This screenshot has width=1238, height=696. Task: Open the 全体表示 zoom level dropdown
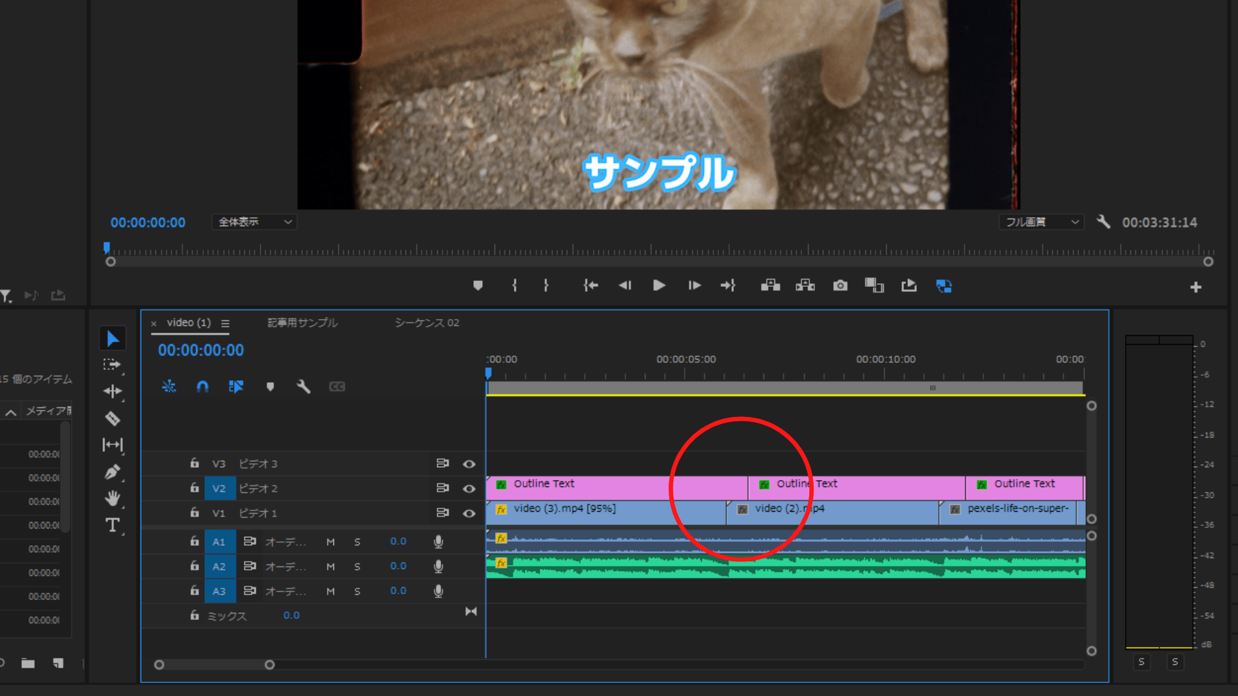pos(254,222)
